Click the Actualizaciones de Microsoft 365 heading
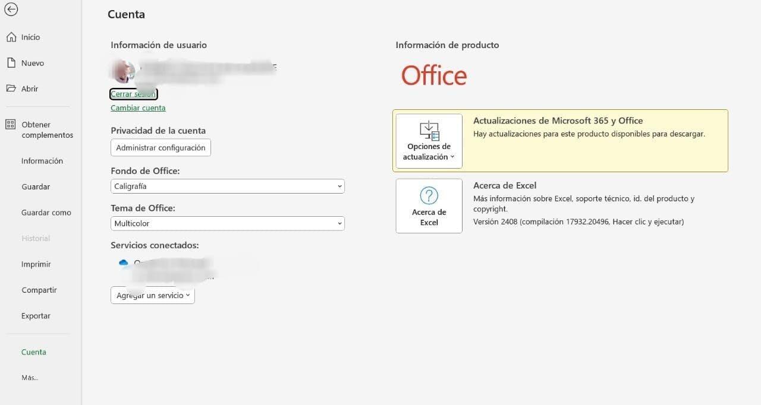The image size is (761, 405). [558, 121]
